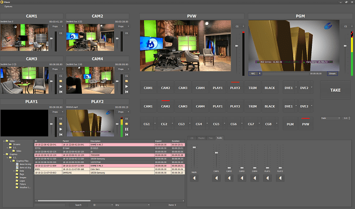This screenshot has width=355, height=209.
Task: Mute the CAM3 audio channel speaker
Action: (242, 178)
